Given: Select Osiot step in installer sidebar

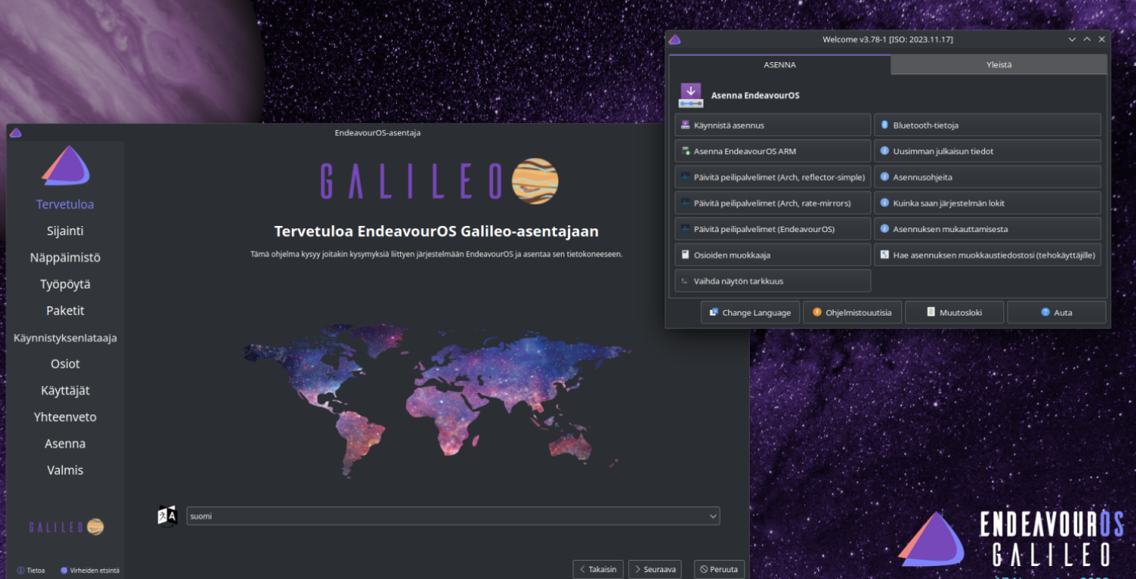Looking at the screenshot, I should [x=65, y=364].
